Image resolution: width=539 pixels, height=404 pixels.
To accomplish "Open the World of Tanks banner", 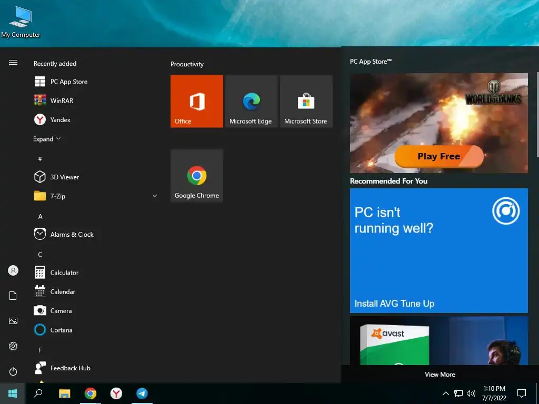I will (439, 123).
